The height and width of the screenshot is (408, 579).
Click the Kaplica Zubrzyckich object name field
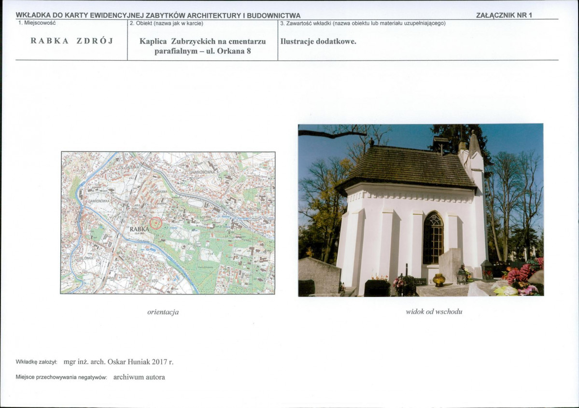[202, 46]
